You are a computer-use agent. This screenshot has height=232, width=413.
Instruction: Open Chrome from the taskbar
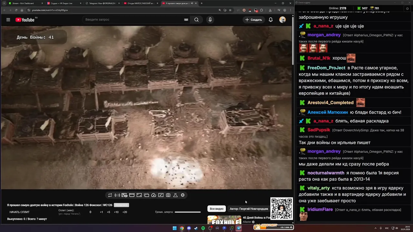(182, 228)
